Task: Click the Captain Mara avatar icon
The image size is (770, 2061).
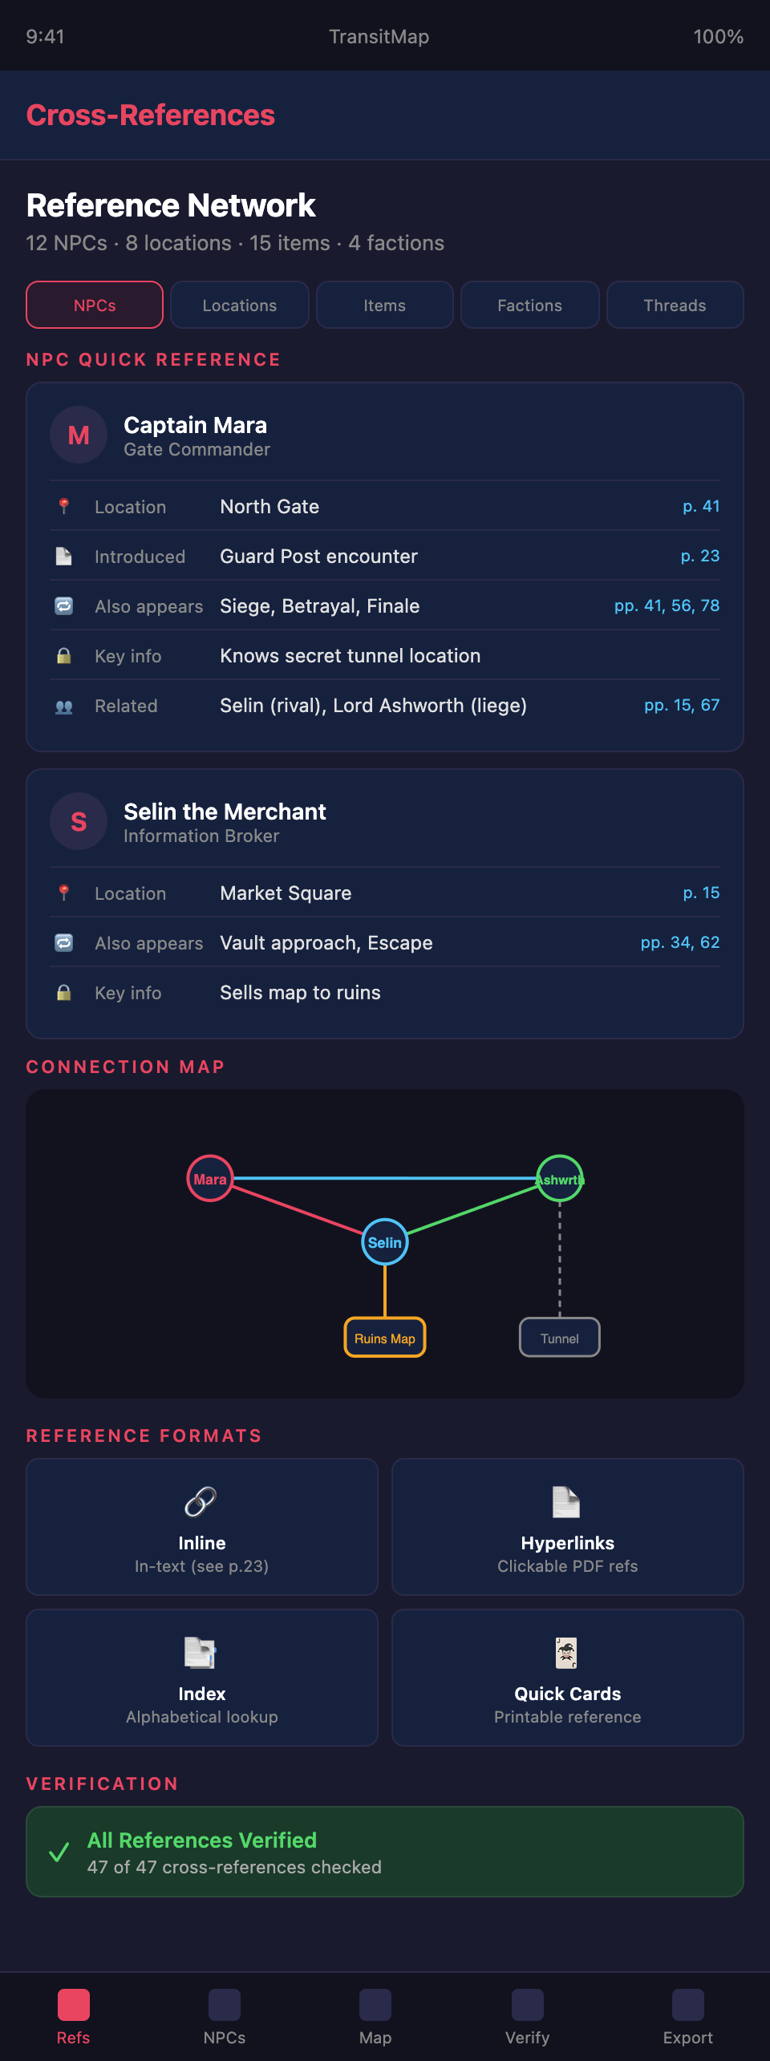Action: [x=79, y=435]
